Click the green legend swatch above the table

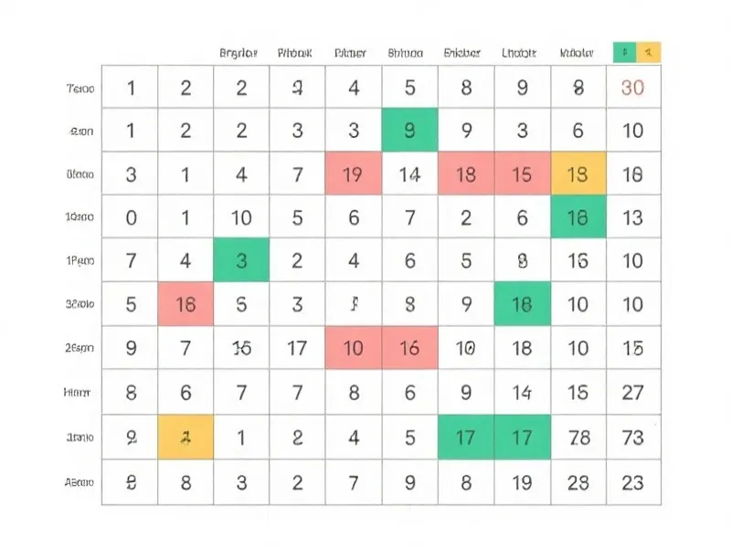pyautogui.click(x=625, y=52)
